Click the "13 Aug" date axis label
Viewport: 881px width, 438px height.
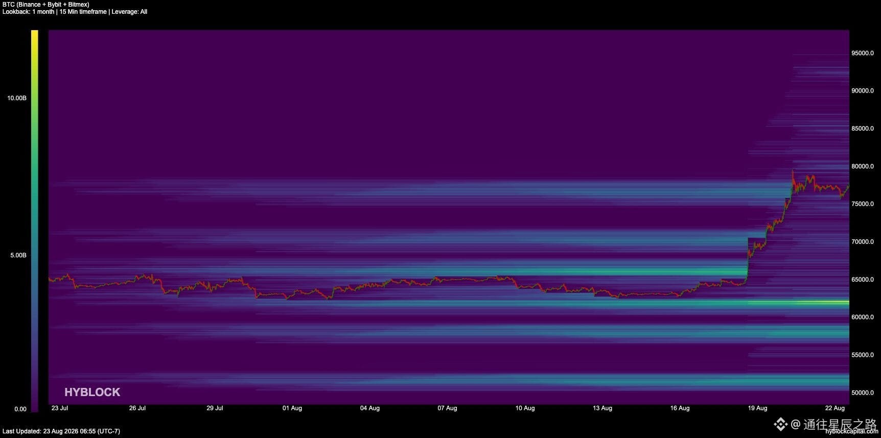pos(602,408)
